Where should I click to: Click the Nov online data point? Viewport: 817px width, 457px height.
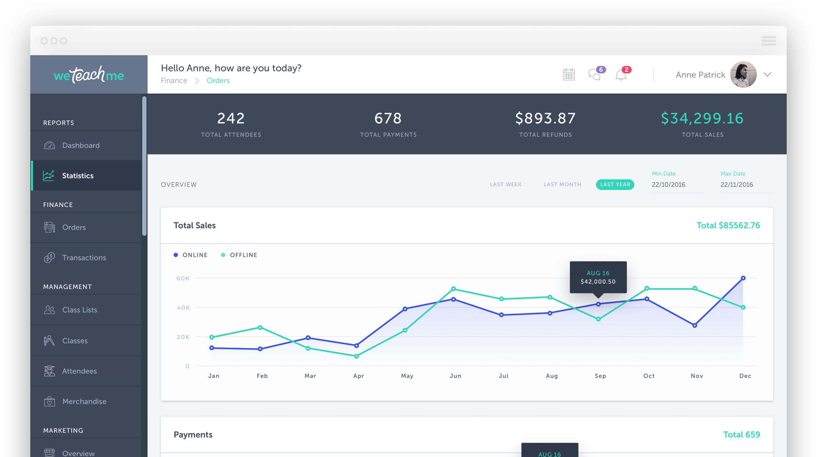[x=695, y=325]
